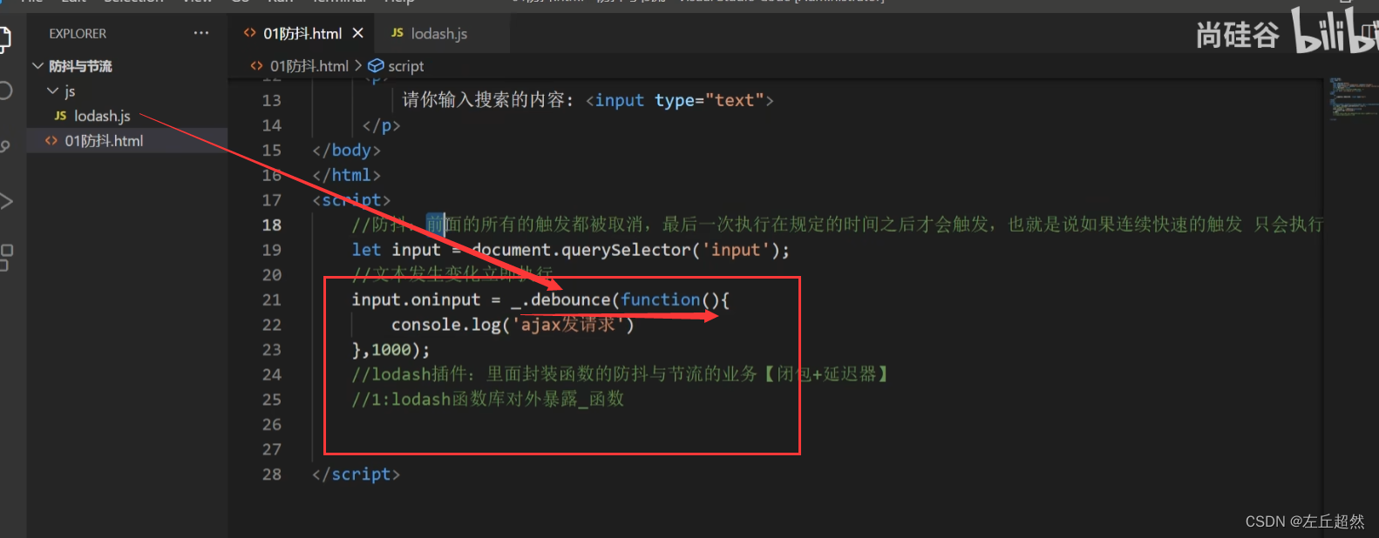Click the EXPLORER panel title
The image size is (1379, 538).
(x=78, y=33)
